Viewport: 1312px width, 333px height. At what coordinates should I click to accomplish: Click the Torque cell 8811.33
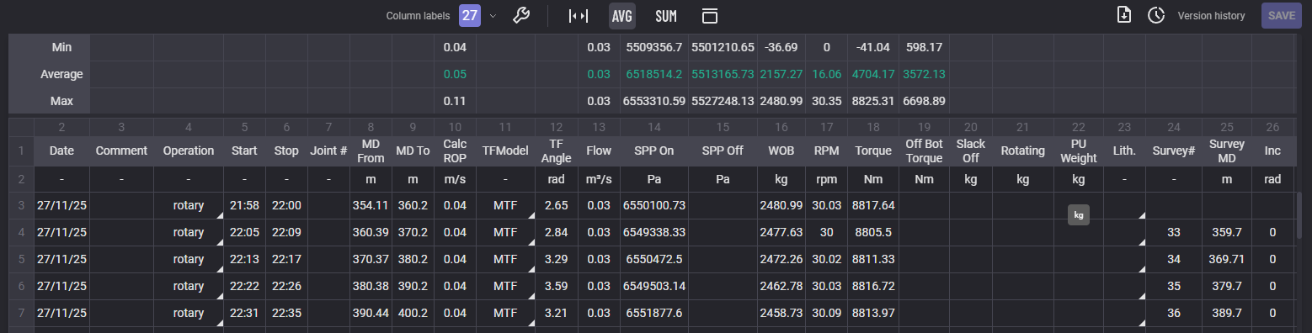point(873,259)
